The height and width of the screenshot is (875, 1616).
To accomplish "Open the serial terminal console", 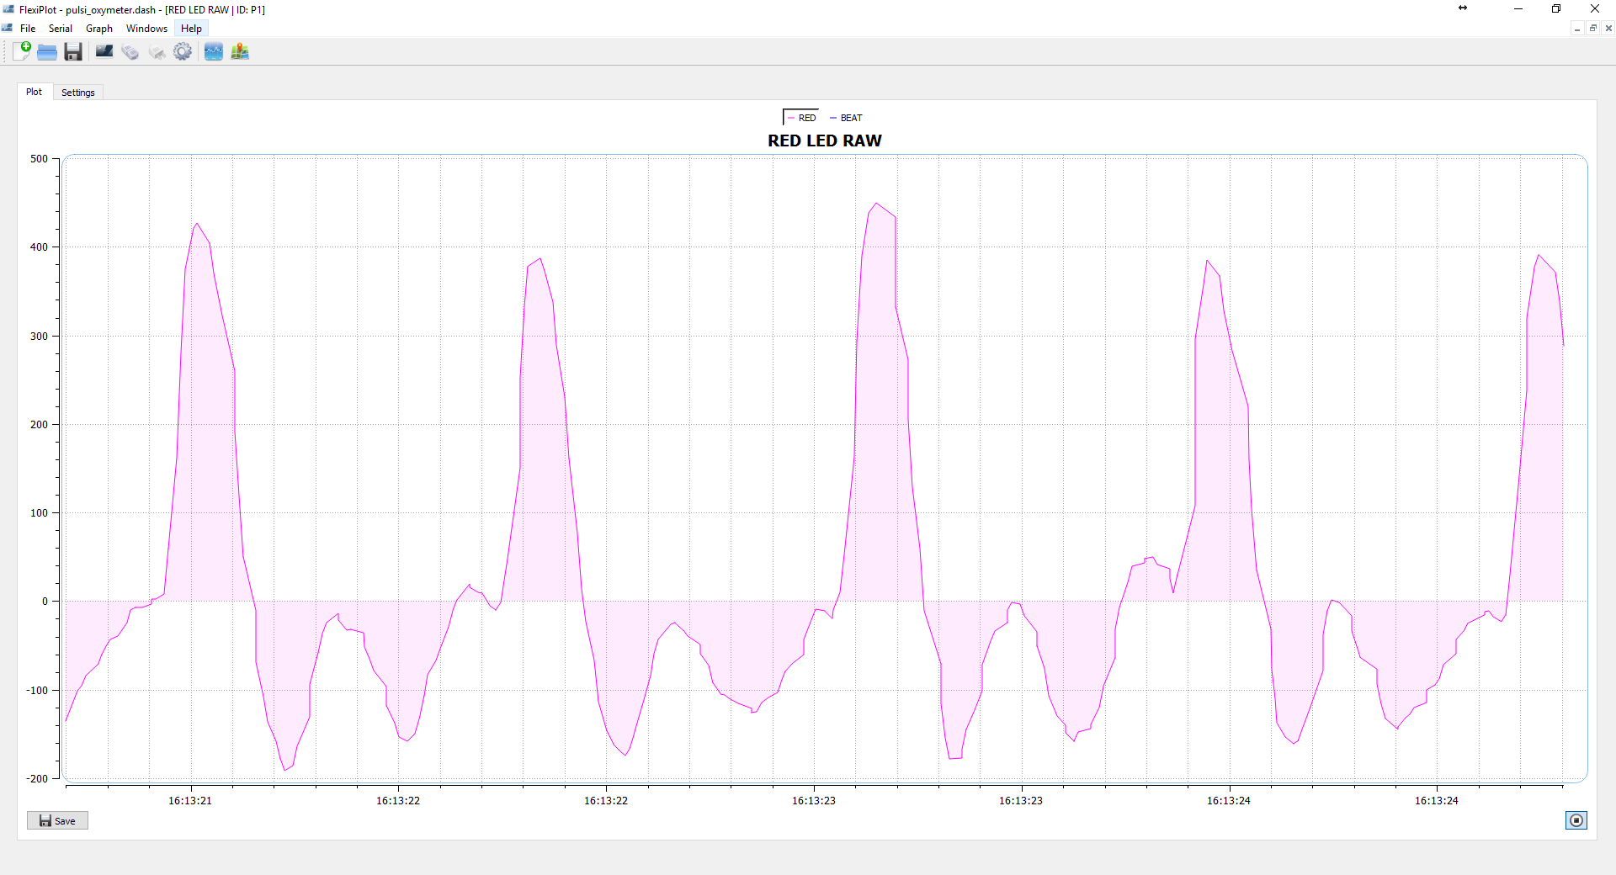I will pyautogui.click(x=104, y=51).
